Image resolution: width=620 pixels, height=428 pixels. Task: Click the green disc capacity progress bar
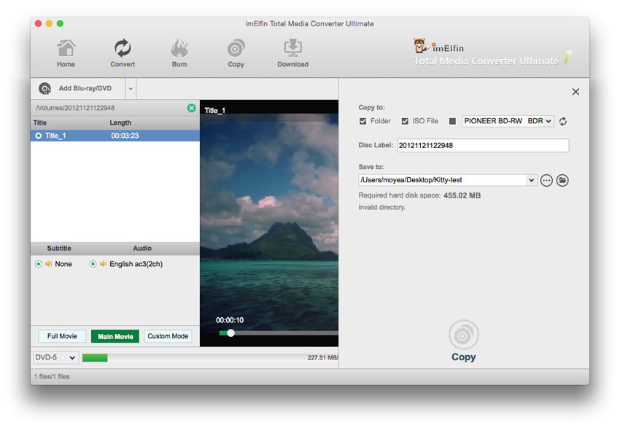pos(95,358)
